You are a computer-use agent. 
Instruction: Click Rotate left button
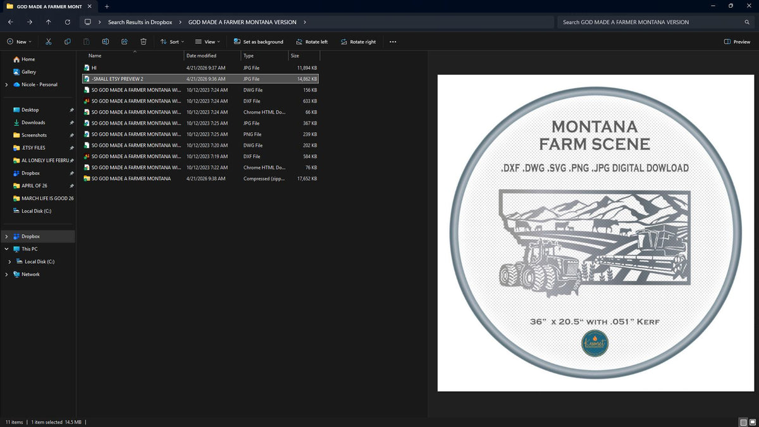pos(312,42)
